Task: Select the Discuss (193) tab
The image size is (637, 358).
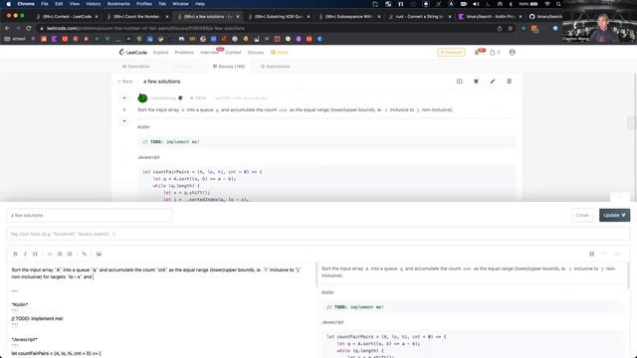Action: (x=229, y=67)
